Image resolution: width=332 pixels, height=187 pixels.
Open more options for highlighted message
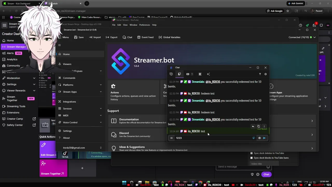click(x=264, y=126)
